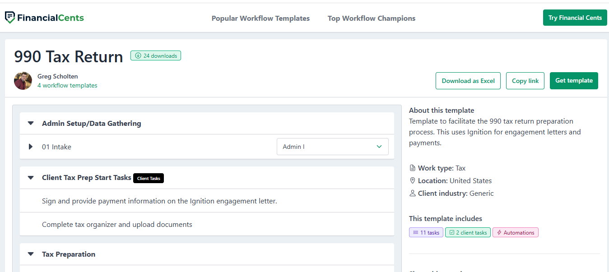Click the 990 Tax Return page title
This screenshot has width=609, height=272.
[69, 57]
